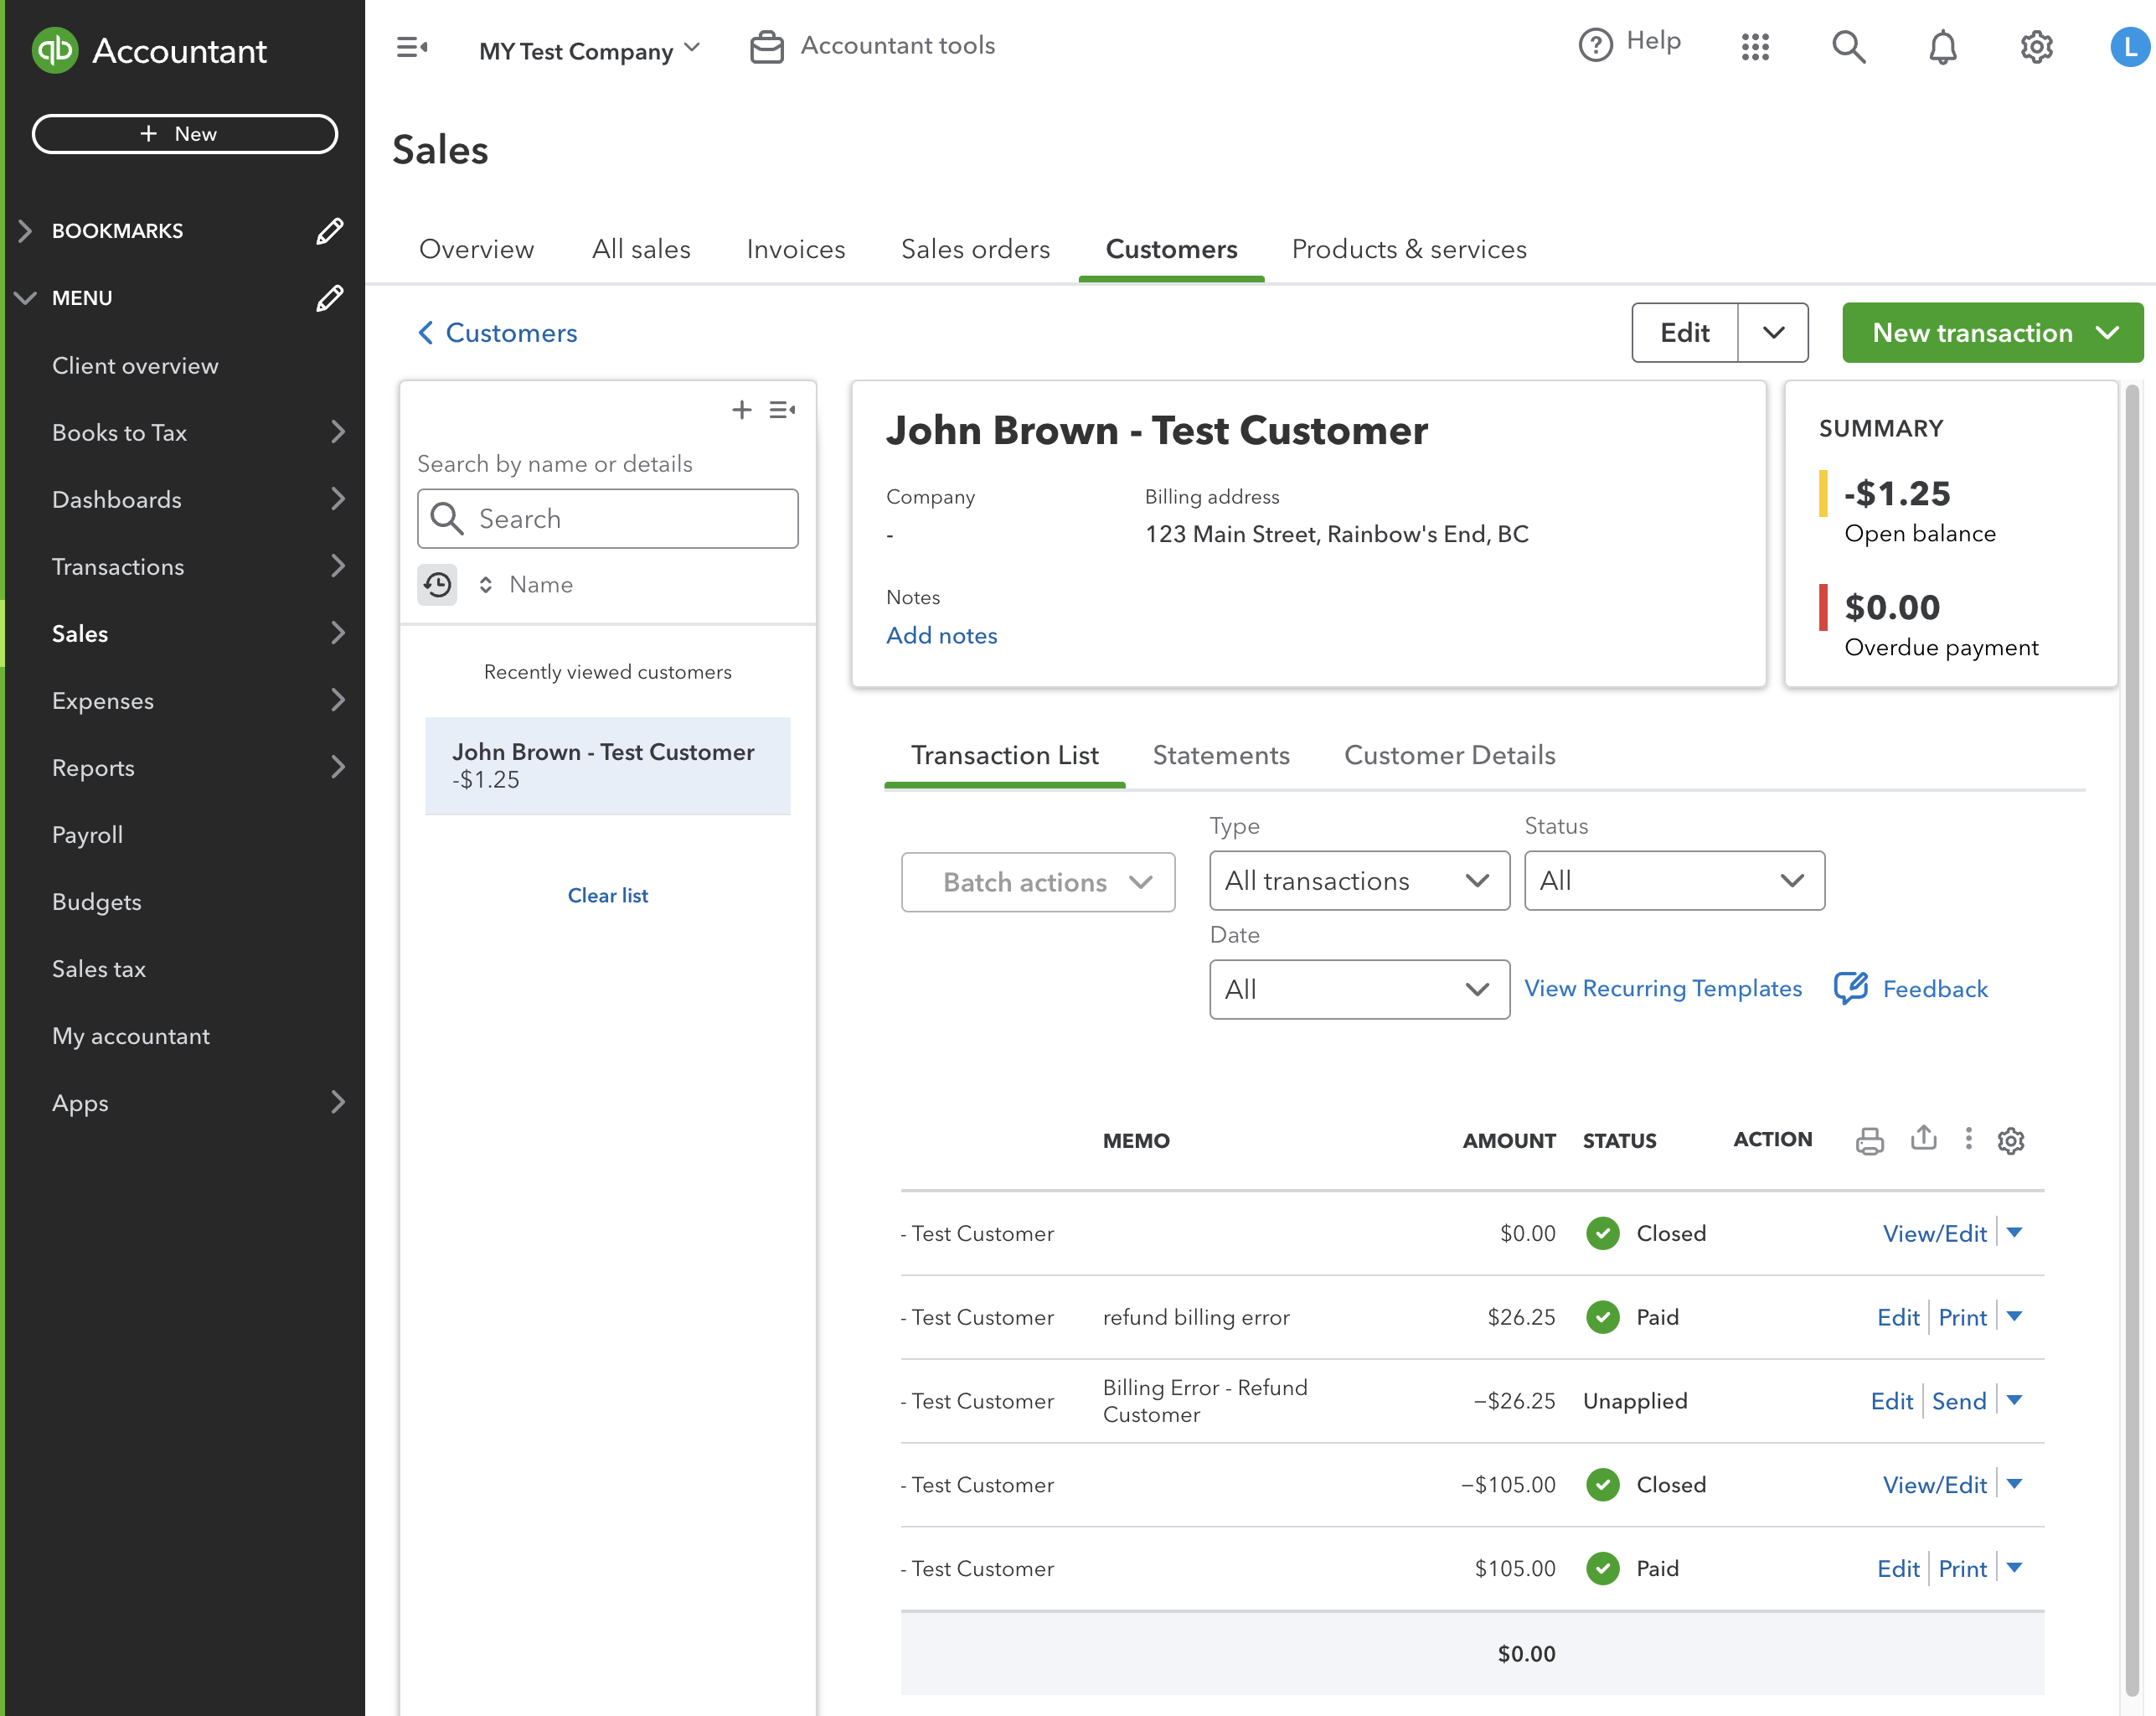The height and width of the screenshot is (1716, 2156).
Task: Open action arrow for Unapplied row
Action: click(x=2015, y=1401)
